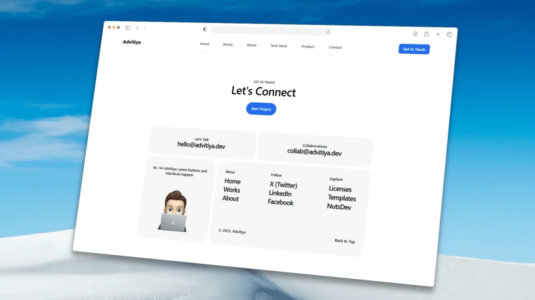
Task: Go back using the browser back arrow
Action: click(x=137, y=28)
